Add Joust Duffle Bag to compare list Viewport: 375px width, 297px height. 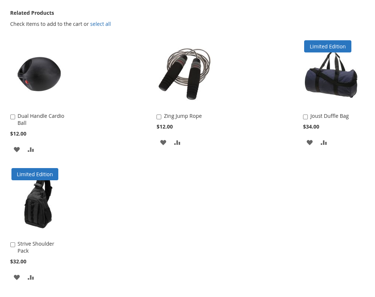tap(324, 143)
